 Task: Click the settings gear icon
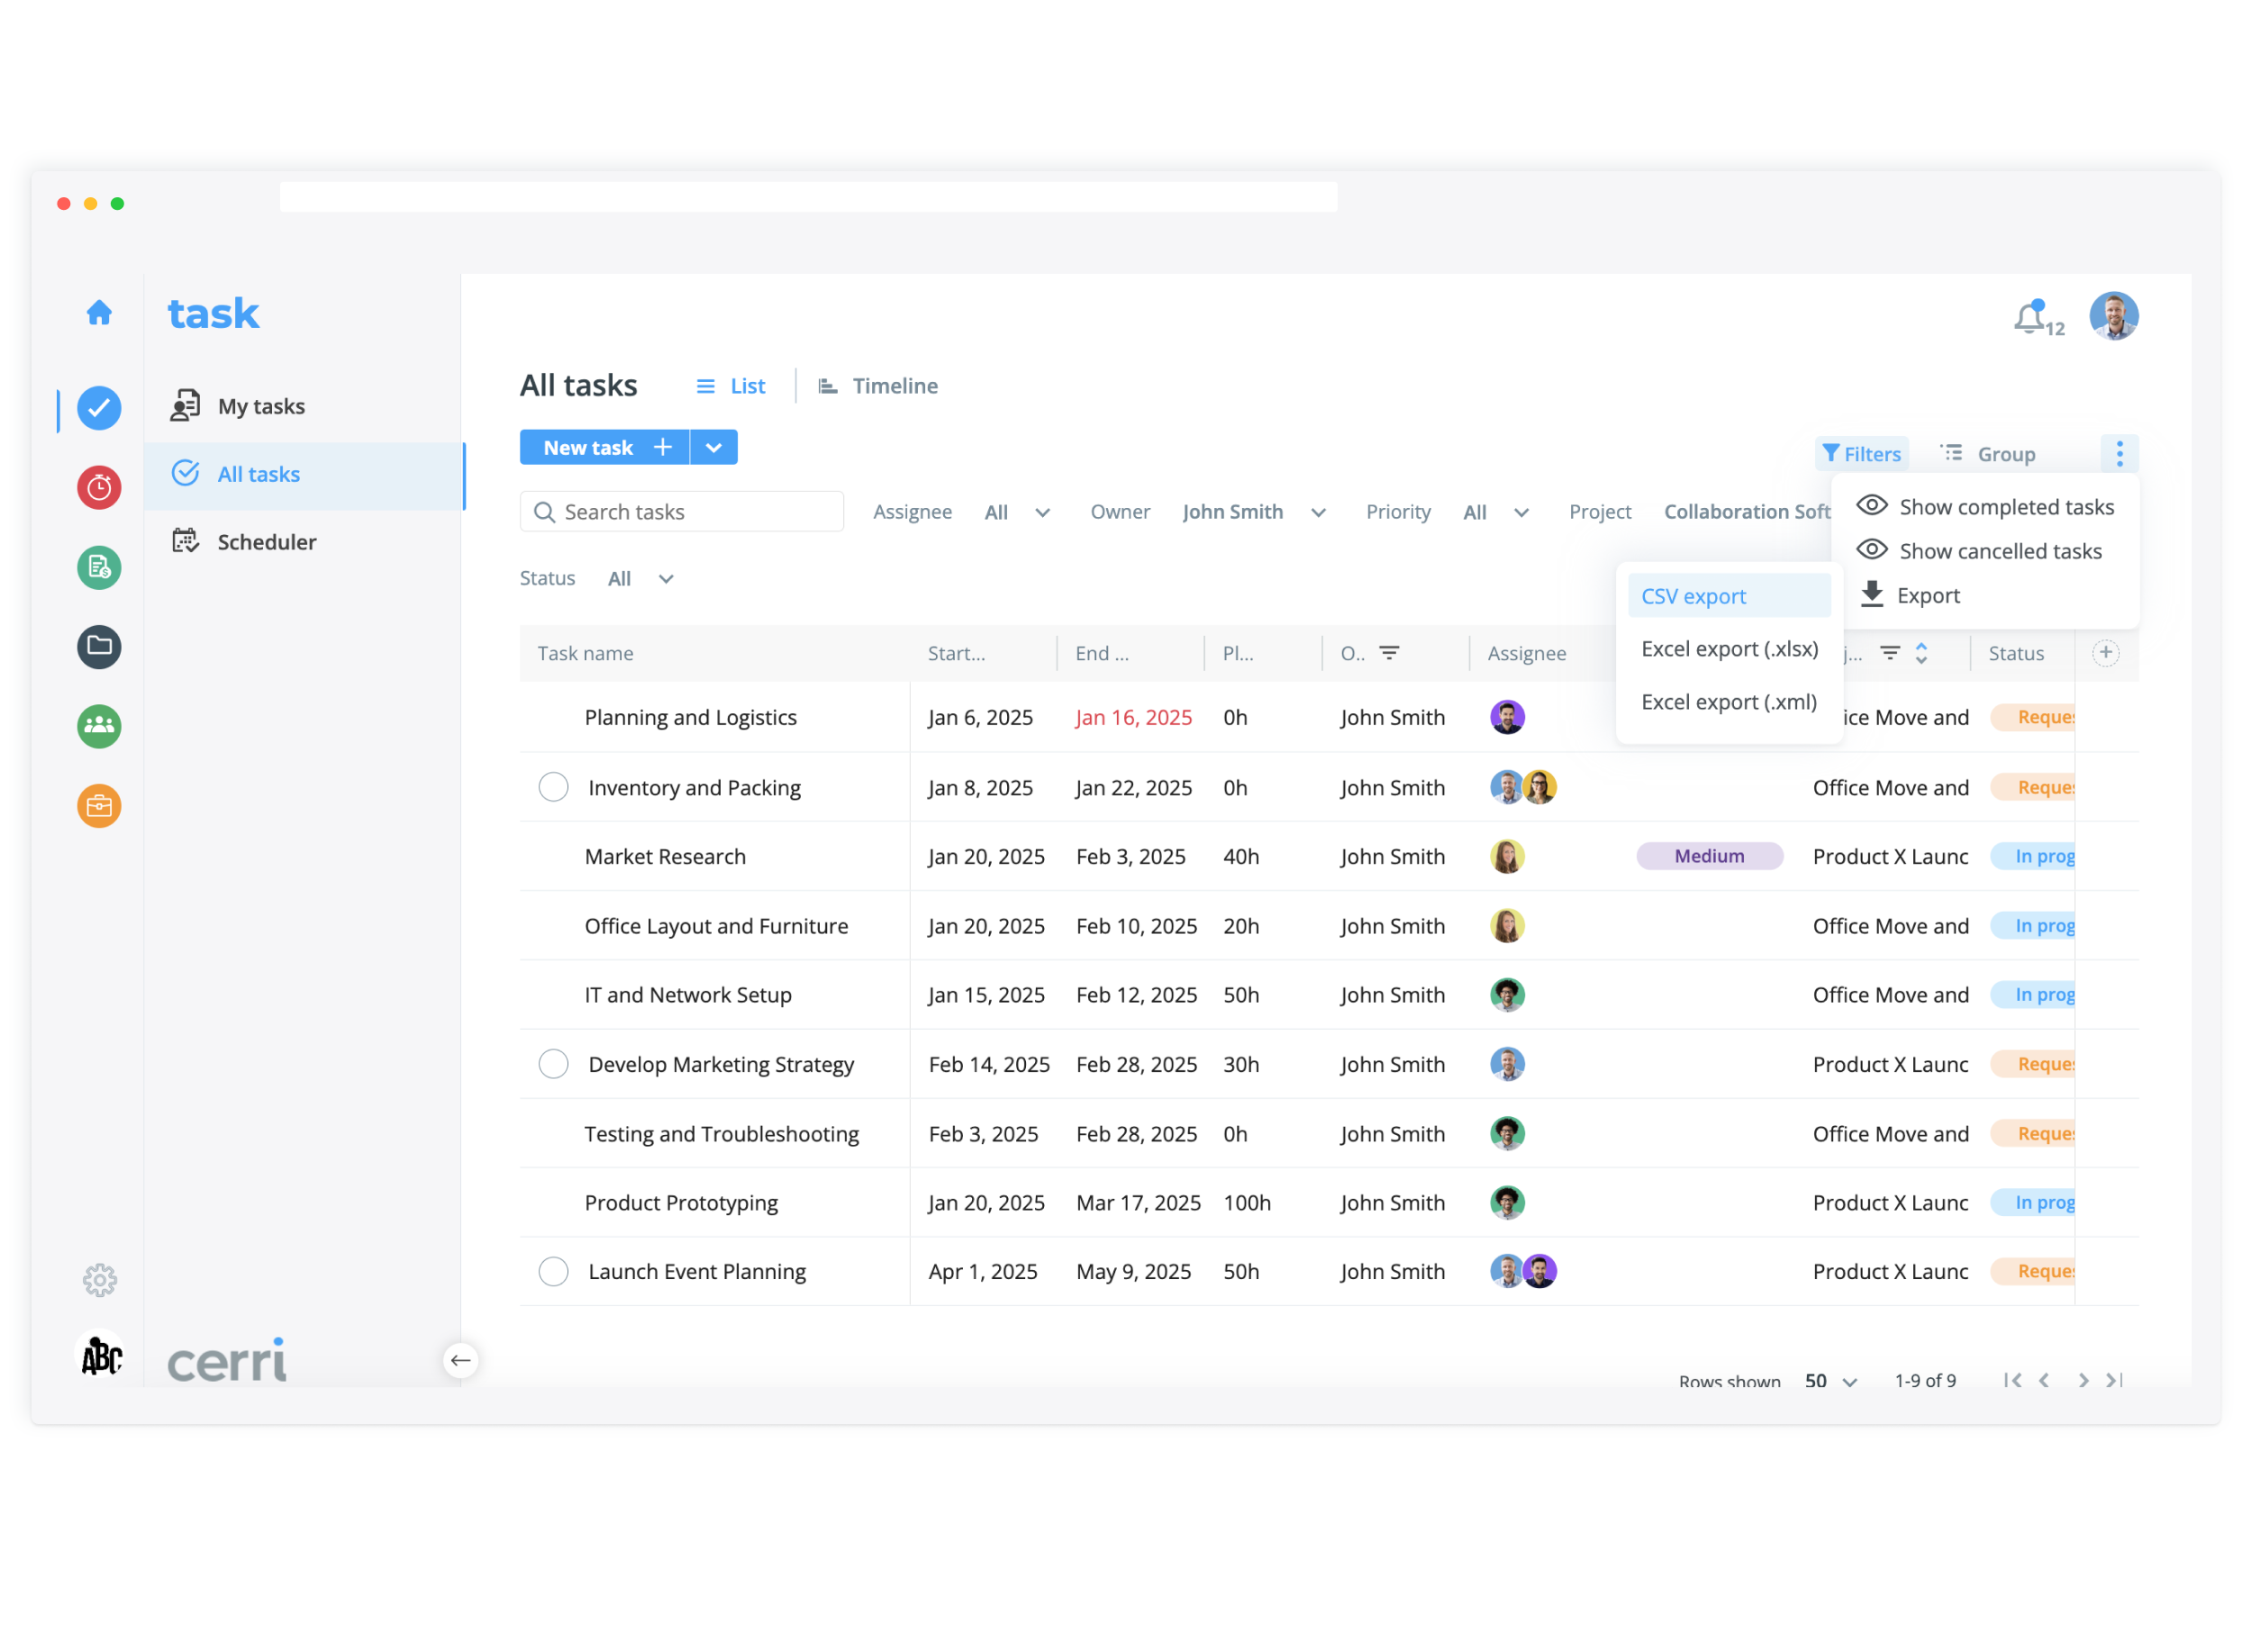[x=99, y=1281]
